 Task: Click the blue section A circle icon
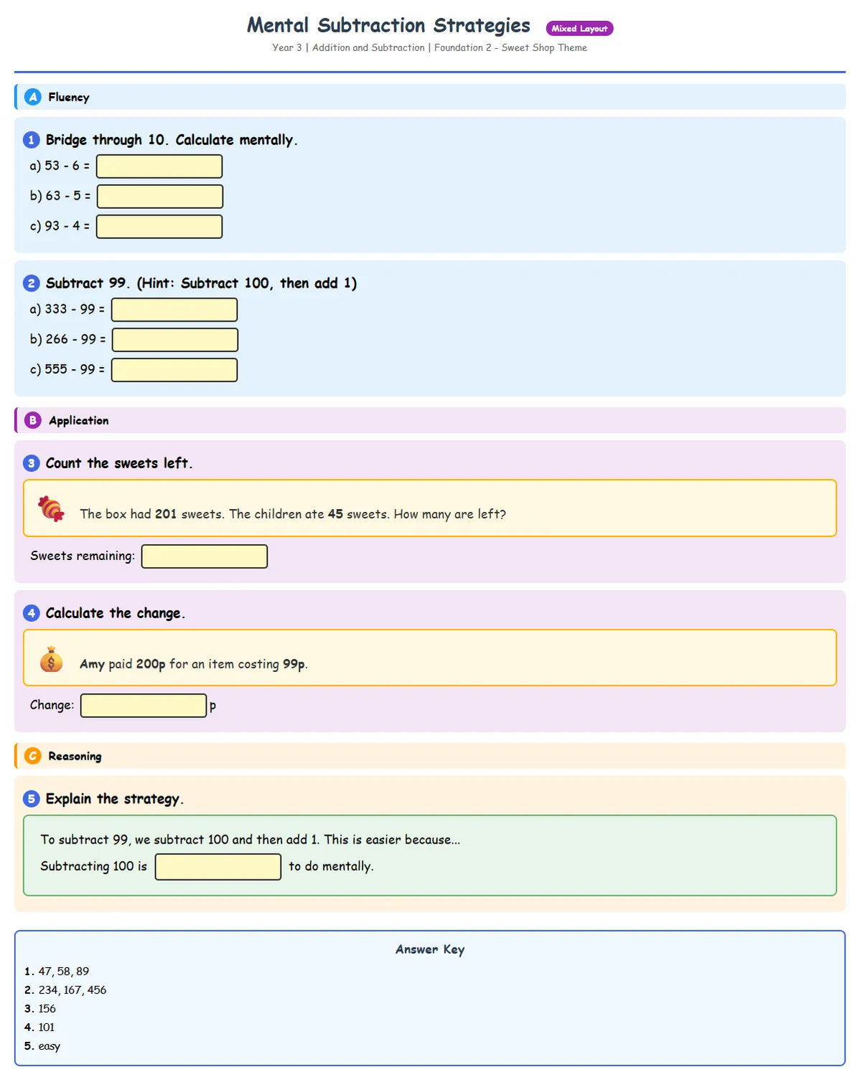[x=33, y=97]
